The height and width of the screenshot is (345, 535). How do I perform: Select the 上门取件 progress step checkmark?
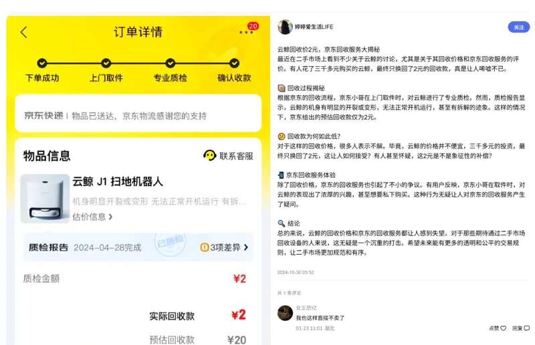click(x=106, y=63)
